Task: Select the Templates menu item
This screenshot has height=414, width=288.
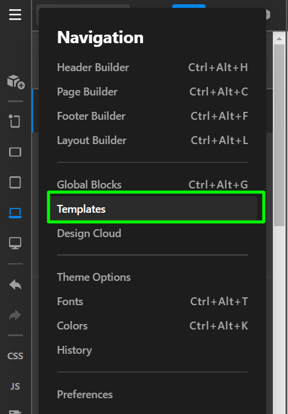Action: [x=153, y=209]
